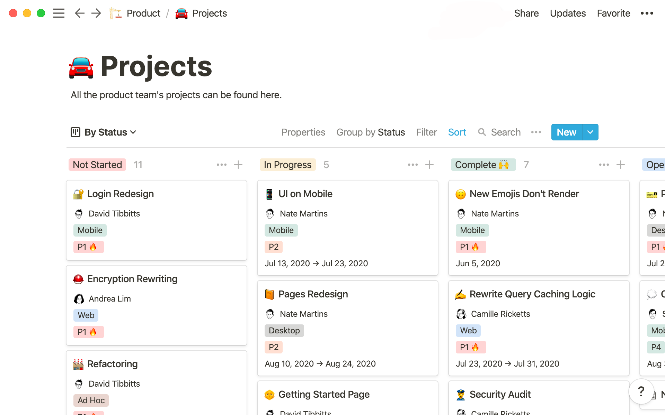The width and height of the screenshot is (665, 415).
Task: Click the three-dot options icon for Complete
Action: coord(603,165)
